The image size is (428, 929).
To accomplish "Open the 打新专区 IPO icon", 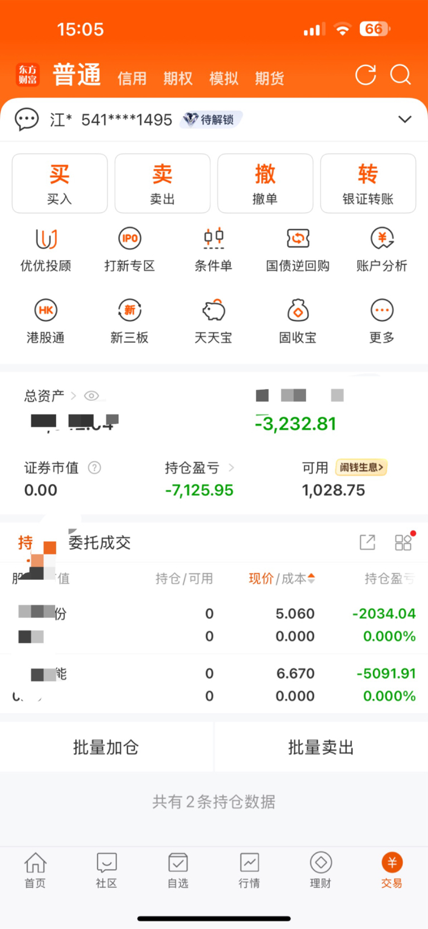I will point(130,239).
